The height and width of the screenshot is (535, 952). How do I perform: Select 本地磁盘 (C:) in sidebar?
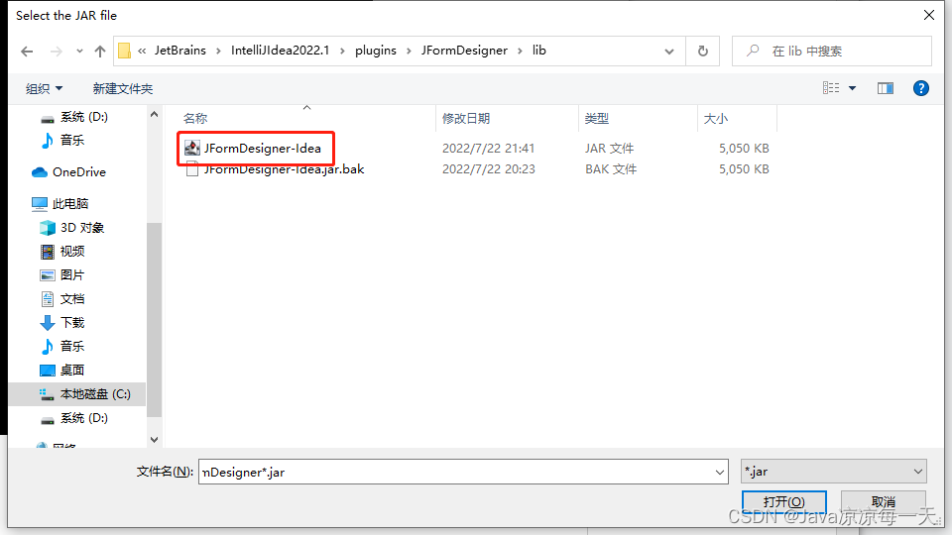coord(95,394)
